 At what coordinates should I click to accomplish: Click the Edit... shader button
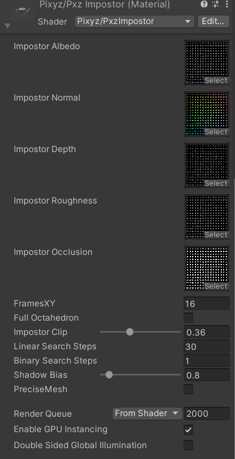213,21
